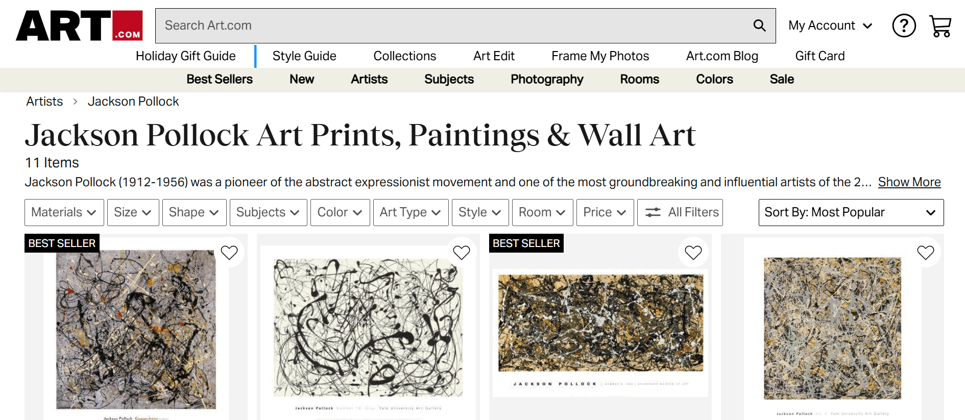This screenshot has width=965, height=420.
Task: Open the Materials filter dropdown
Action: tap(64, 212)
